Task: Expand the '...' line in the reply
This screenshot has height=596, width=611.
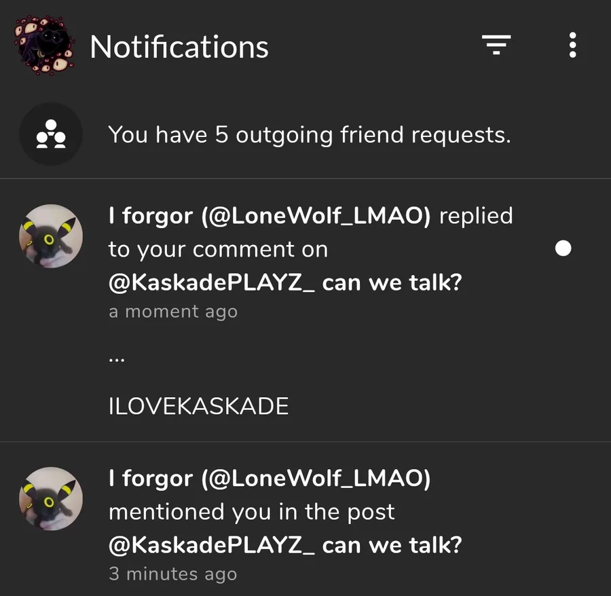Action: pos(117,360)
